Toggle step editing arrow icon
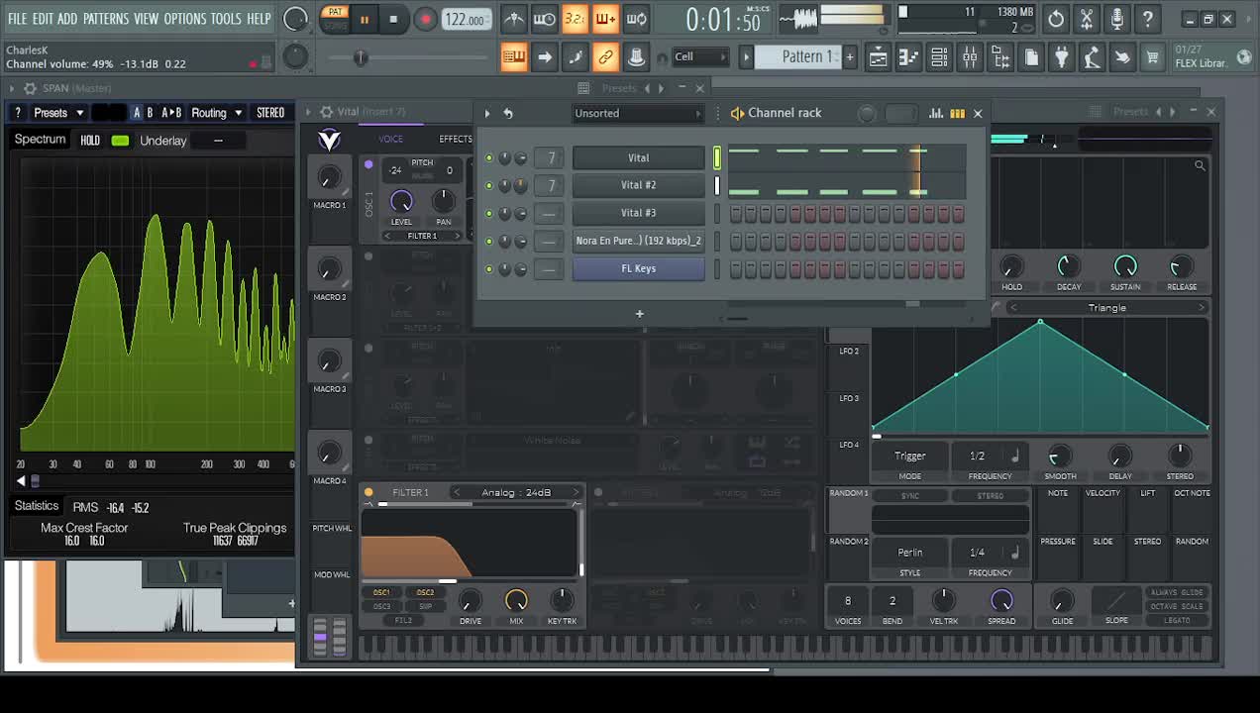 pos(544,56)
